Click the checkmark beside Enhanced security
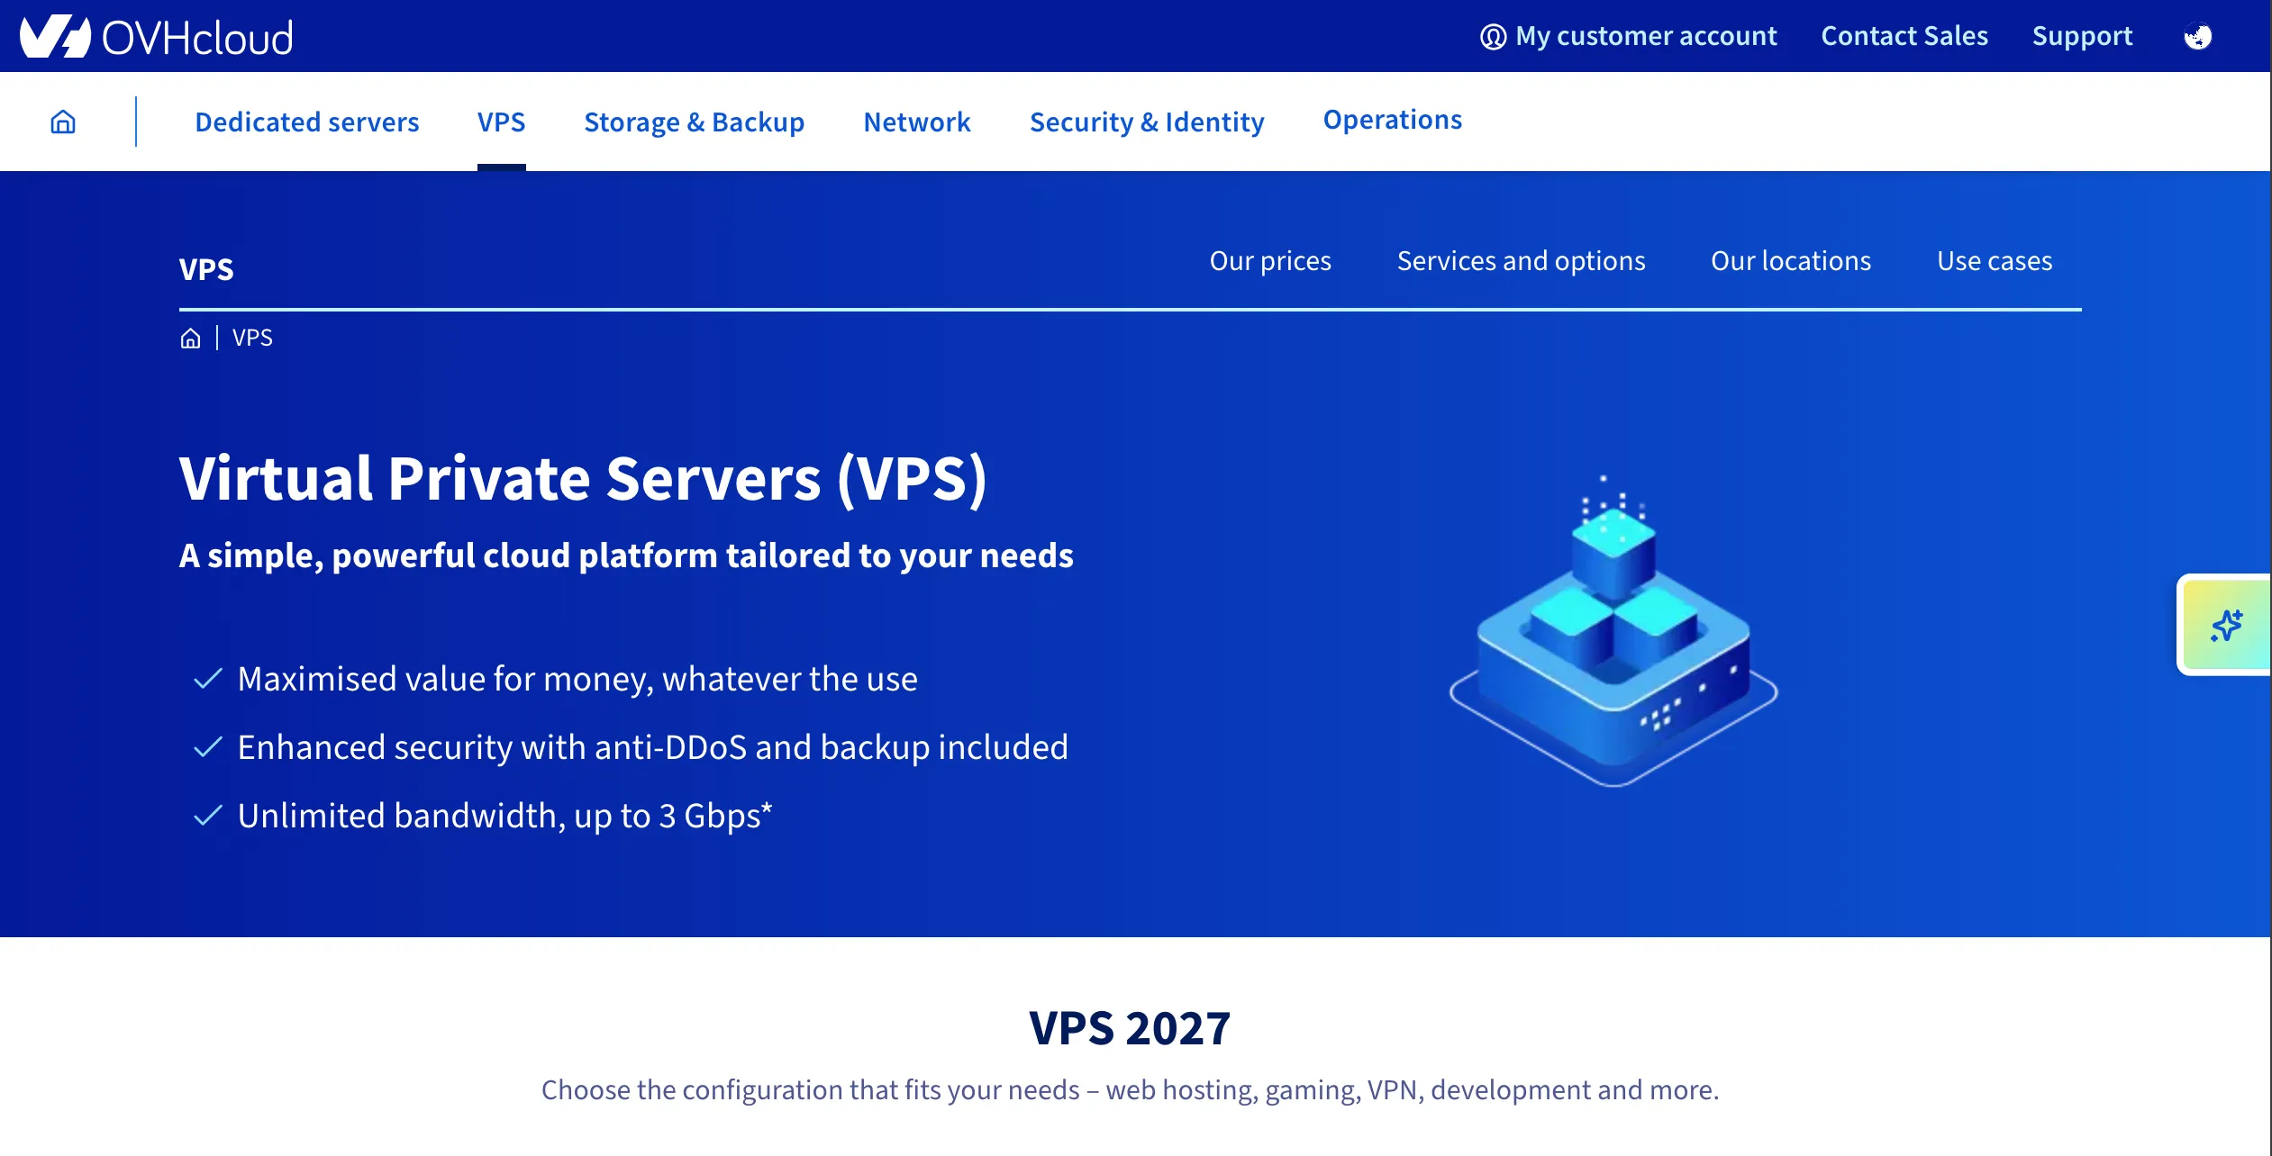This screenshot has height=1156, width=2272. [x=208, y=747]
